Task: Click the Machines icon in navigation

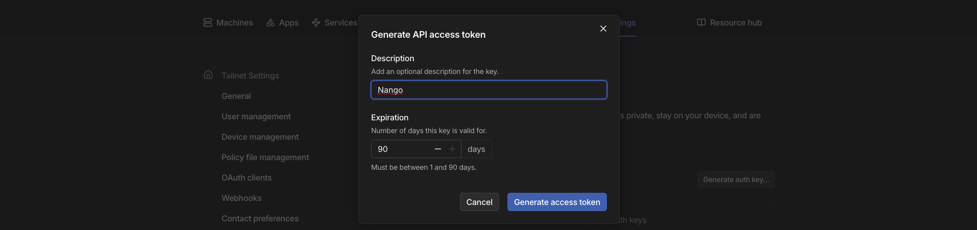Action: click(x=208, y=22)
